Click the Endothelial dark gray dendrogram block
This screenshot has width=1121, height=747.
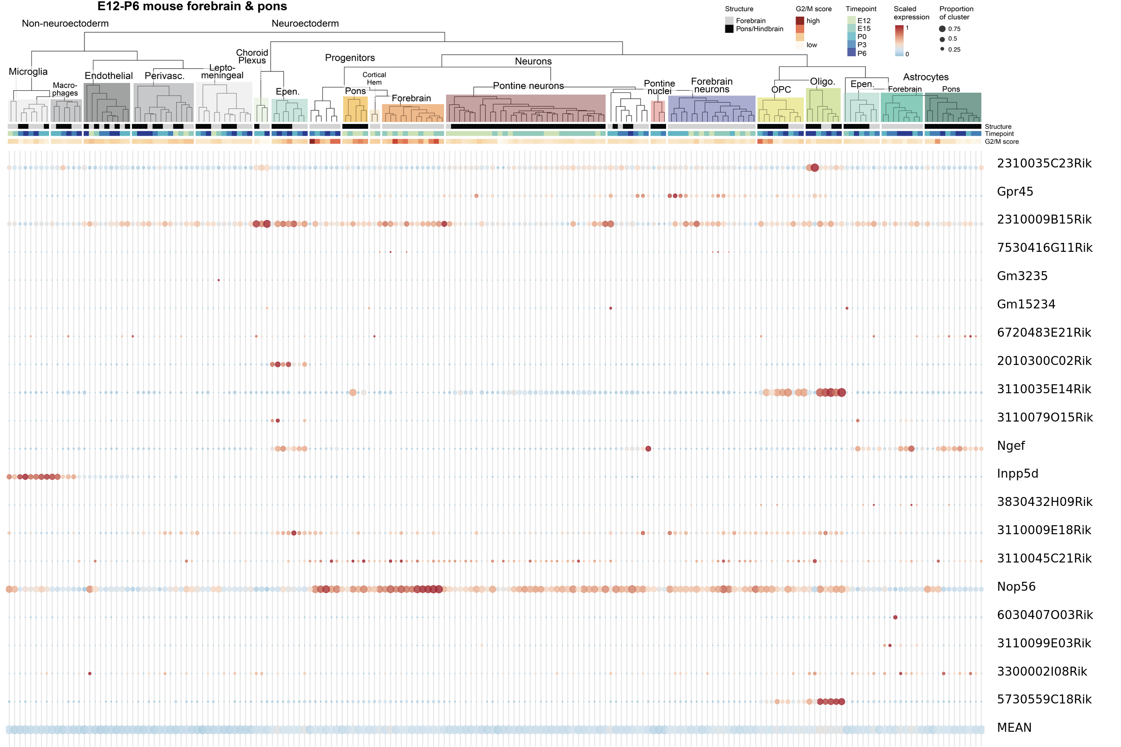[x=107, y=102]
